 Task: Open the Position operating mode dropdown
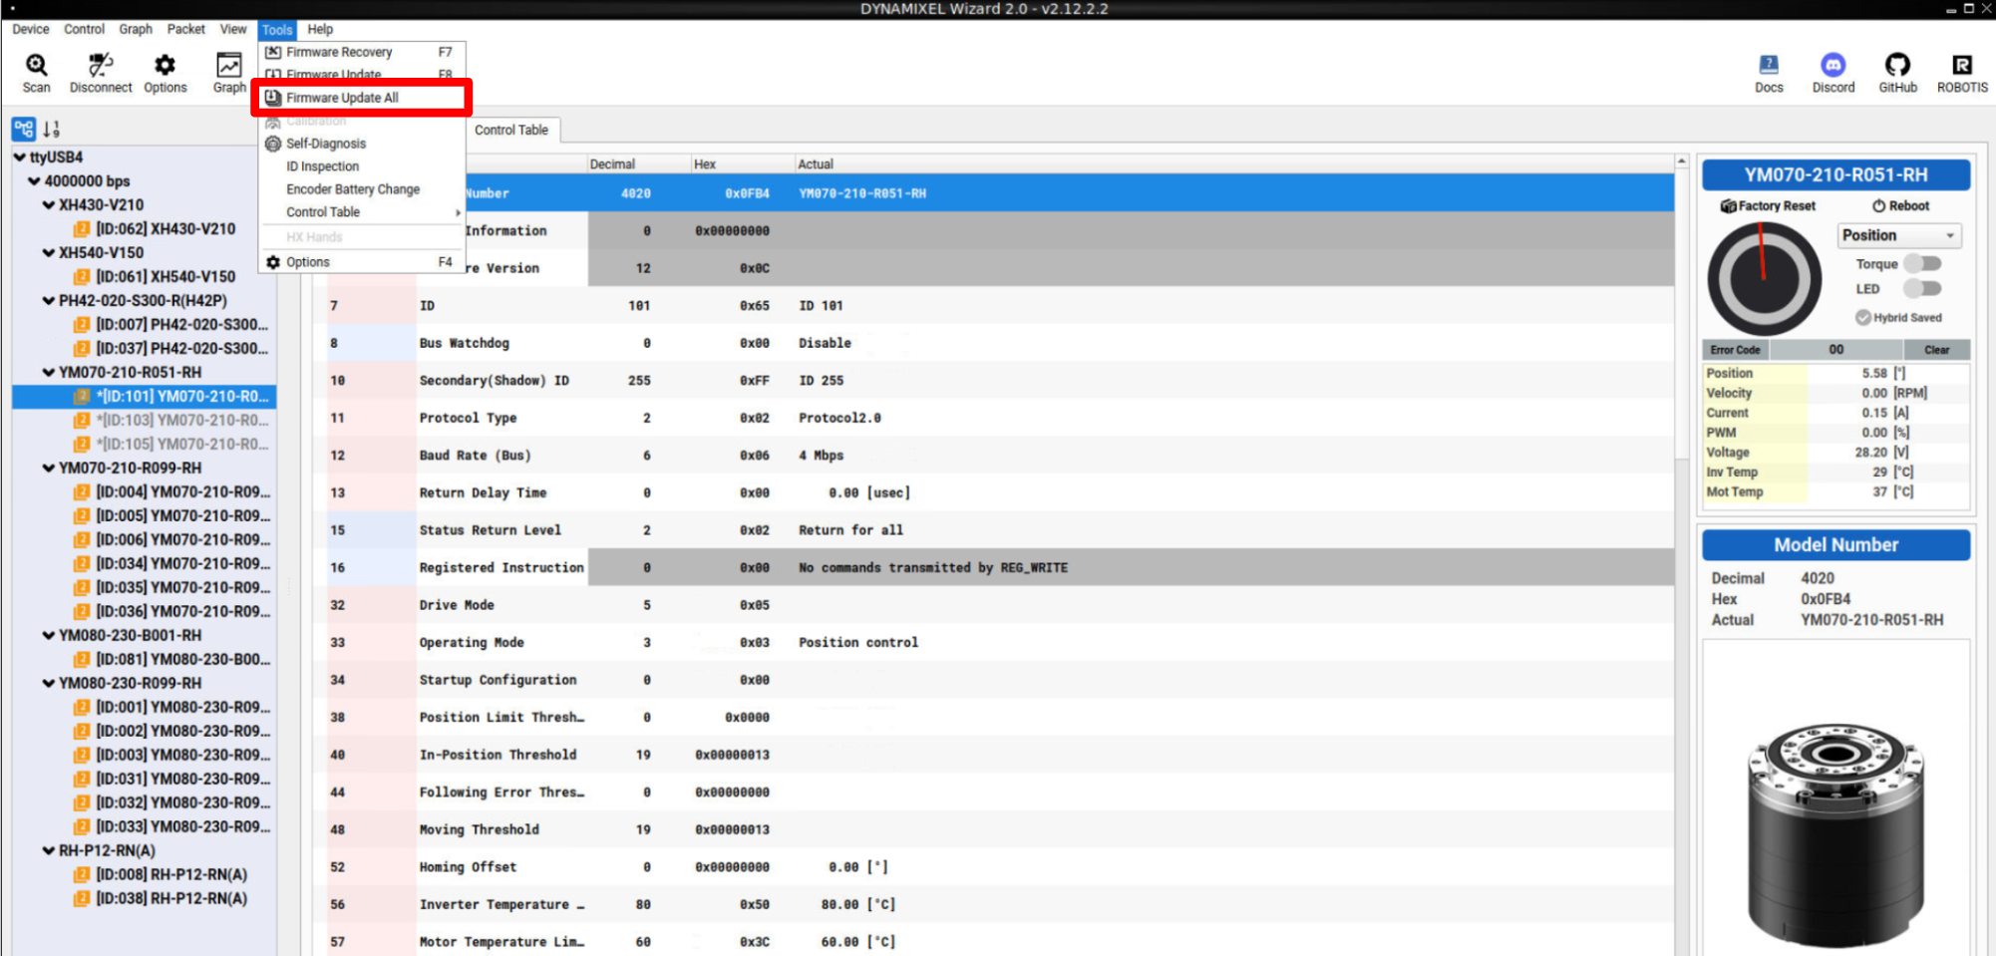pos(1899,235)
